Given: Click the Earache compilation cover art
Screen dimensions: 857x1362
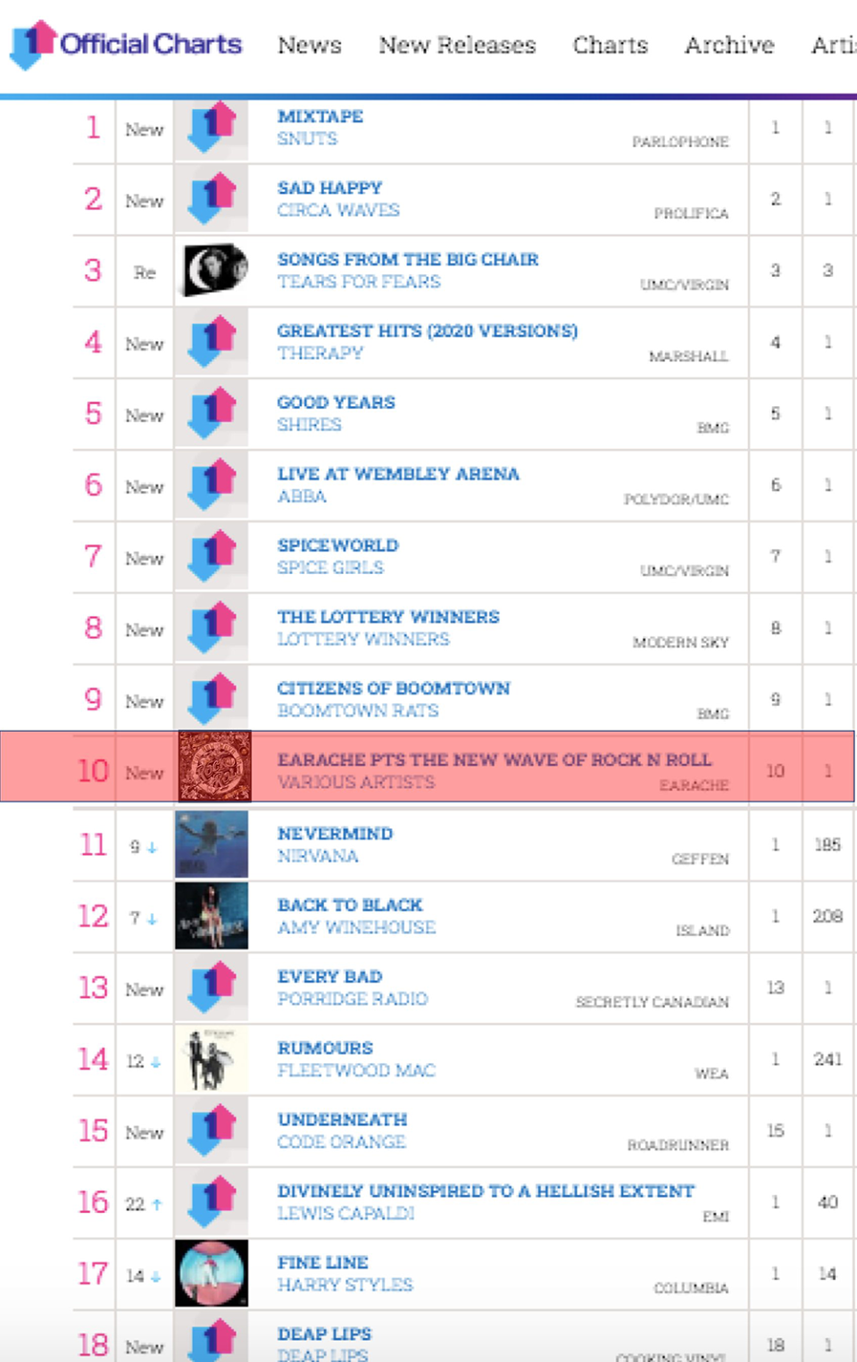Looking at the screenshot, I should click(214, 767).
